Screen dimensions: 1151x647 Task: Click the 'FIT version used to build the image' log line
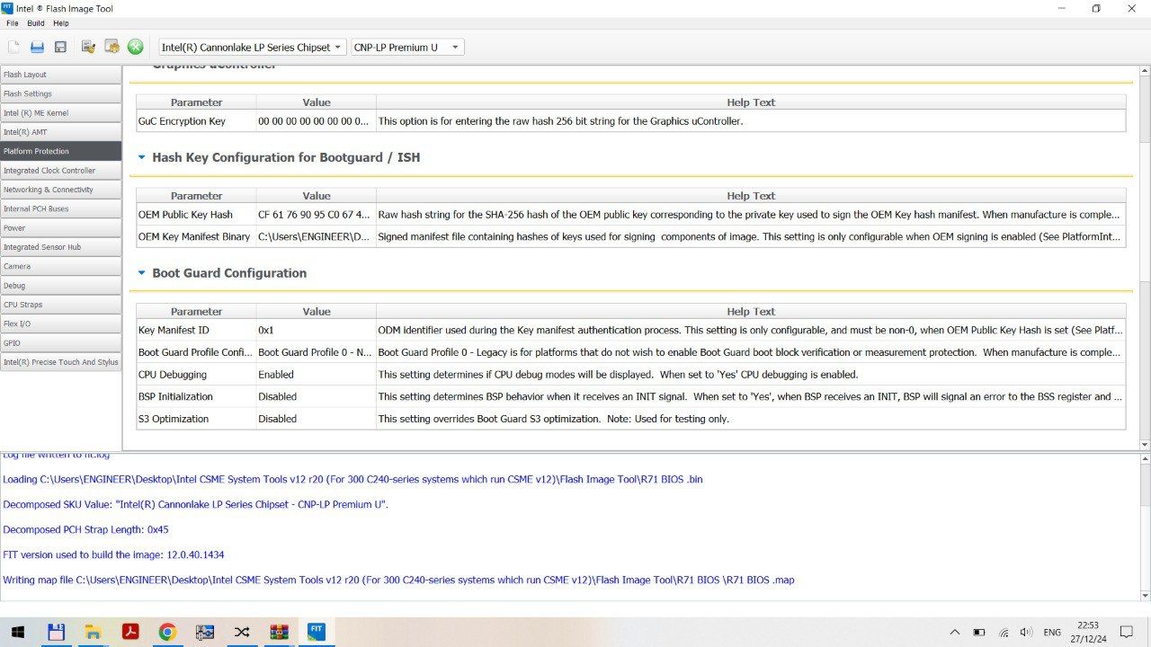(x=113, y=555)
